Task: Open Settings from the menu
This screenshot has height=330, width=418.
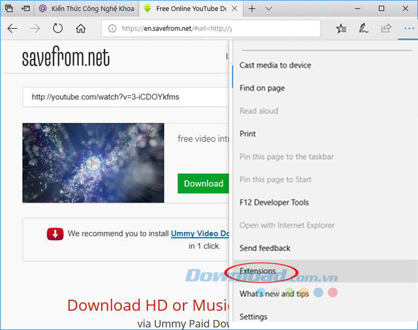Action: click(253, 317)
